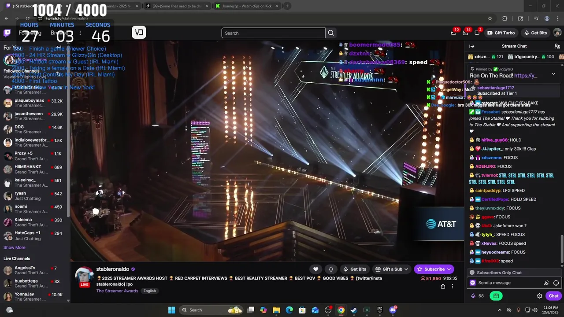Switch to the Journeygz Kick tab
Image resolution: width=564 pixels, height=317 pixels.
click(247, 6)
